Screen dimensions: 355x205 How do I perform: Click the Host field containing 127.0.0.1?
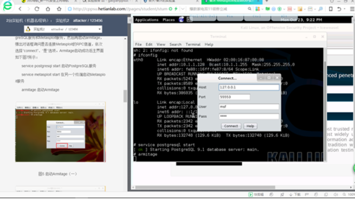(249, 87)
